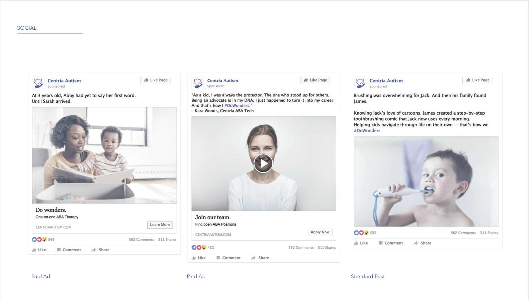529x300 pixels.
Task: Click the blue thumbs-up reaction beside 532
Action: coord(356,233)
